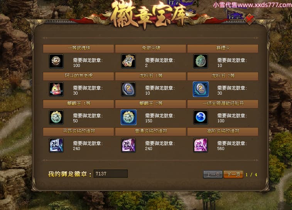Pick the 阿斗的布老虎 tiger toy icon
Image resolution: width=292 pixels, height=210 pixels.
[x=56, y=89]
